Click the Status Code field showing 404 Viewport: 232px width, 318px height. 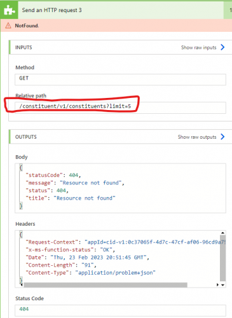(x=120, y=310)
